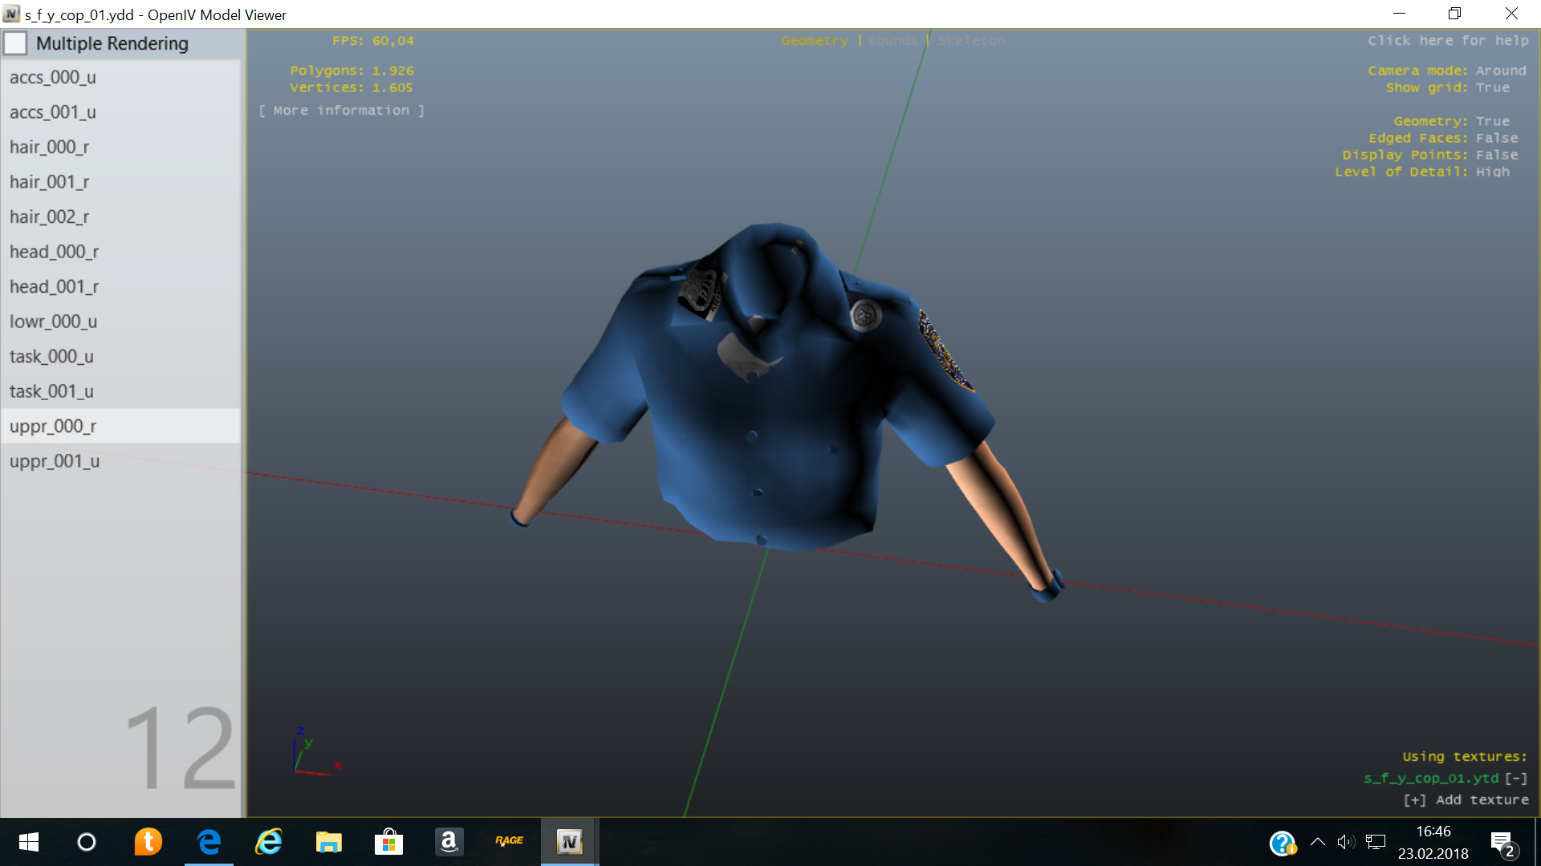Open the Action Center notifications icon
This screenshot has height=866, width=1541.
(1502, 842)
